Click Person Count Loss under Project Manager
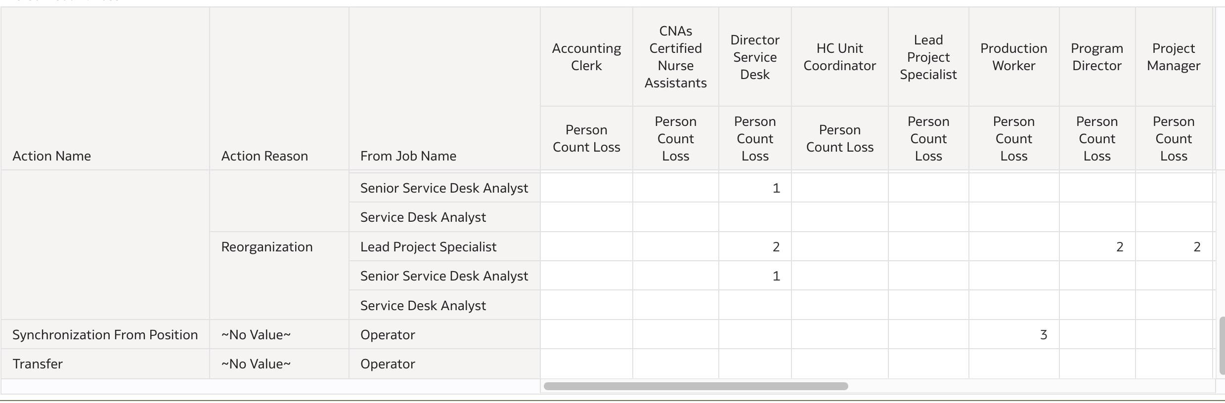This screenshot has height=403, width=1225. pos(1174,138)
